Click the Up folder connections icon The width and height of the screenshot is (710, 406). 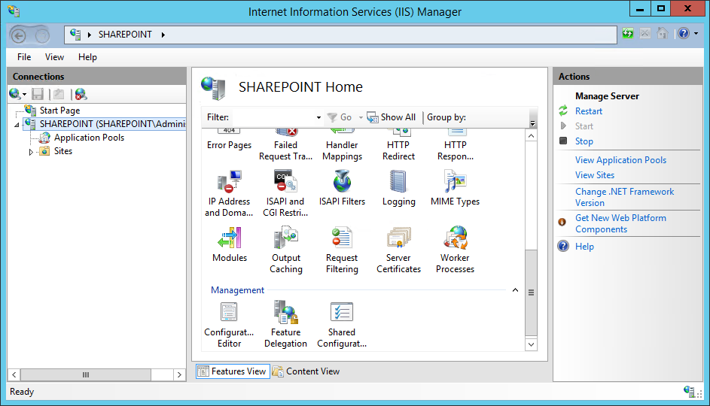[x=59, y=94]
